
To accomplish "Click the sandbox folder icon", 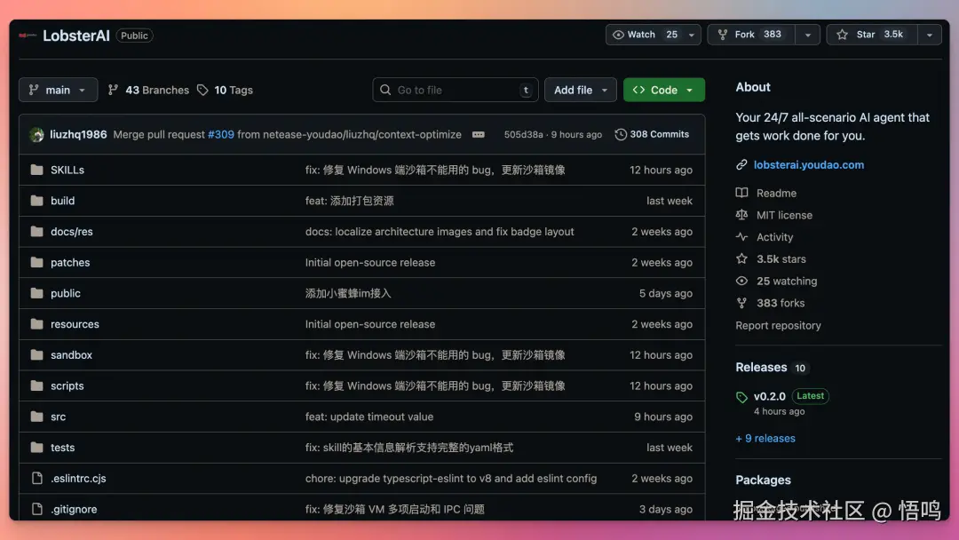I will pyautogui.click(x=36, y=354).
